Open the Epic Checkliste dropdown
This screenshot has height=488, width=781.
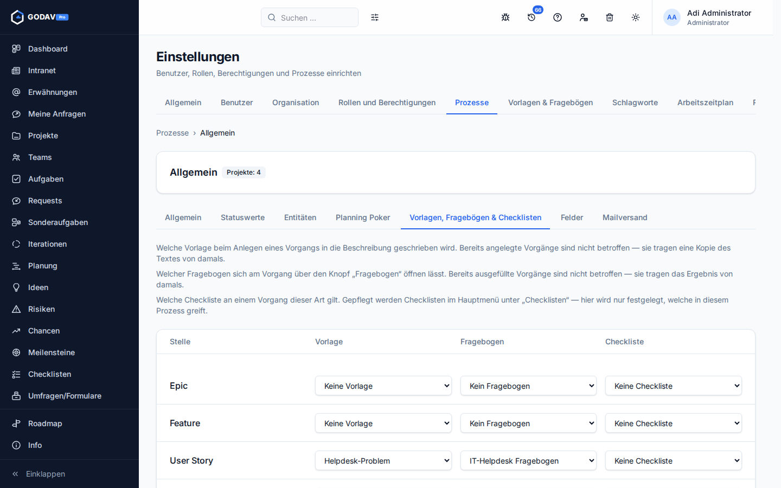click(674, 386)
